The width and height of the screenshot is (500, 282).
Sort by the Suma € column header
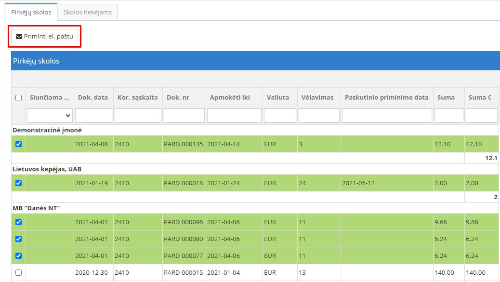[480, 97]
